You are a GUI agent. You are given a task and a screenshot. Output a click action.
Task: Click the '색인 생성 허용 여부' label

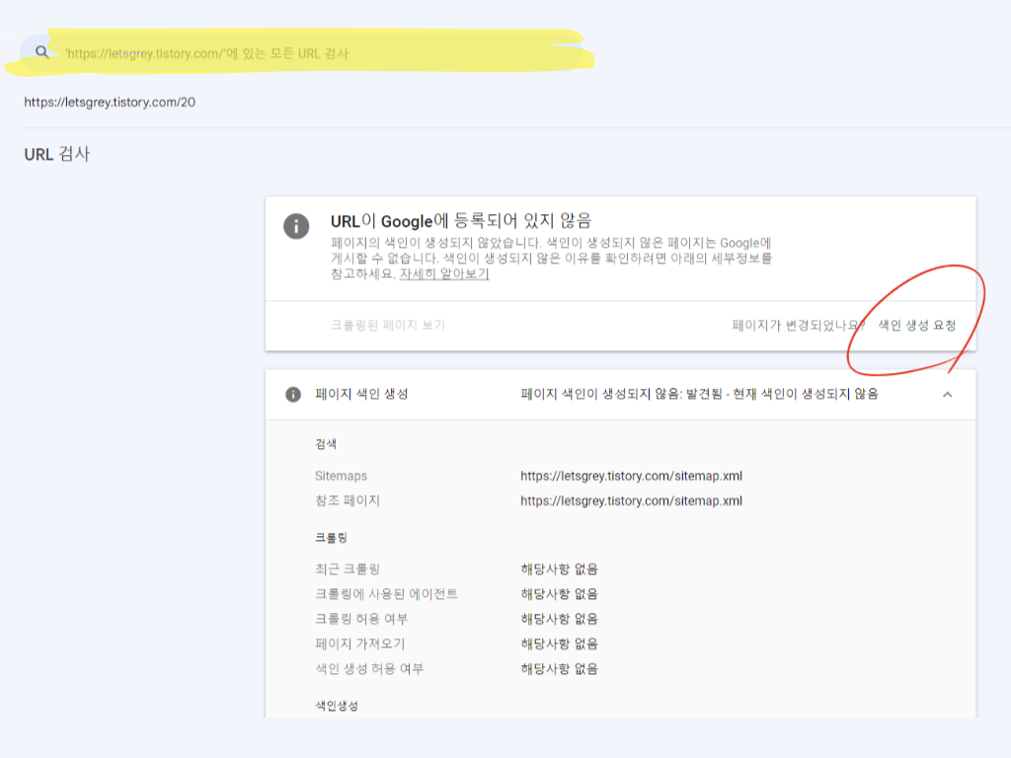(x=369, y=669)
